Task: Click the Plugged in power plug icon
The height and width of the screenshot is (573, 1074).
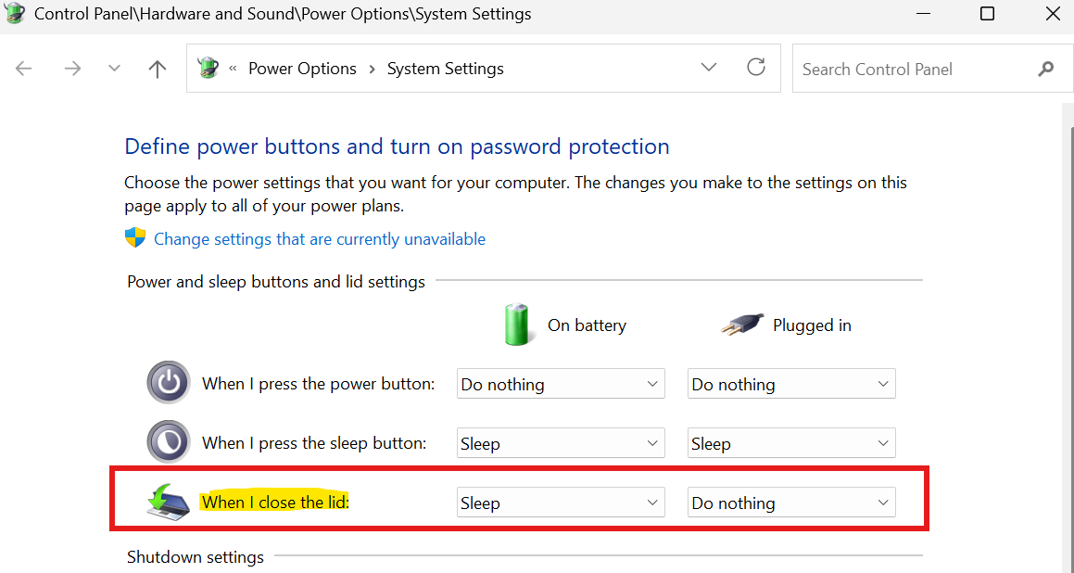Action: coord(742,324)
